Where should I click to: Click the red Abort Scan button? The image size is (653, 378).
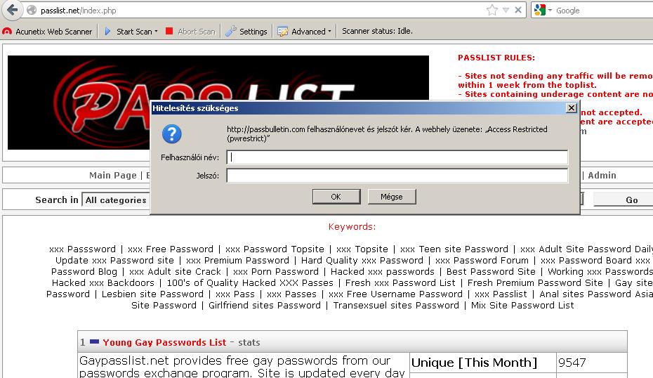click(x=190, y=31)
